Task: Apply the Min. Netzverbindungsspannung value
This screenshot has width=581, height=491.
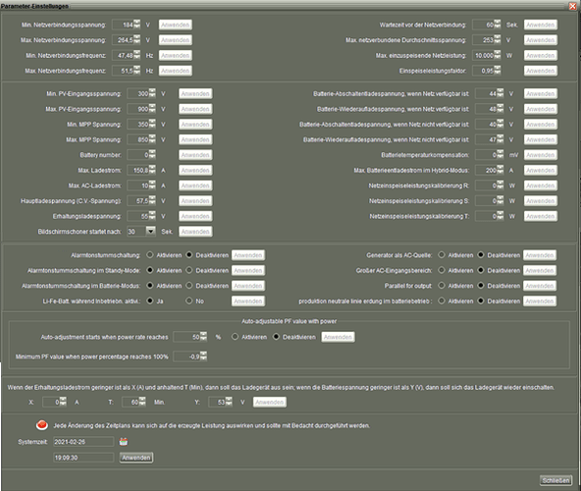Action: click(176, 25)
